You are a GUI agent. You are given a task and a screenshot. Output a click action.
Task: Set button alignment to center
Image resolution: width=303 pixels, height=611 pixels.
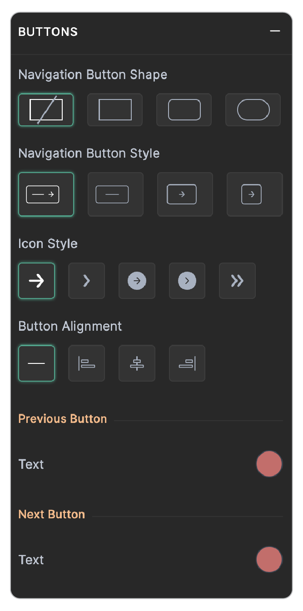(x=137, y=363)
